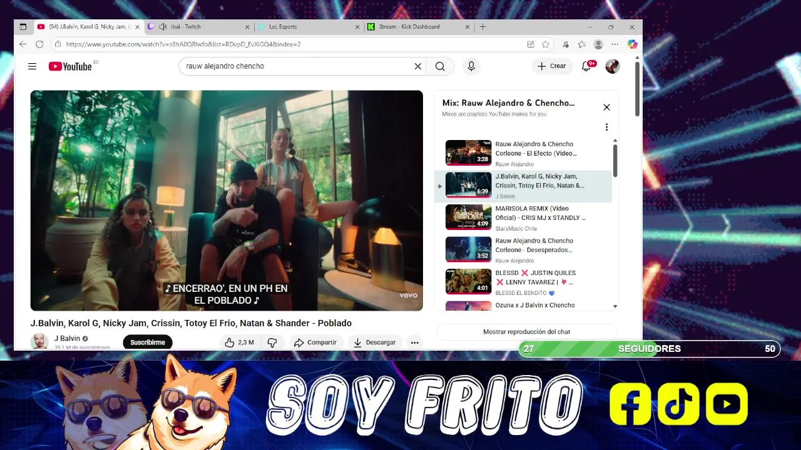Viewport: 801px width, 450px height.
Task: Click the video player to pause
Action: [x=227, y=201]
